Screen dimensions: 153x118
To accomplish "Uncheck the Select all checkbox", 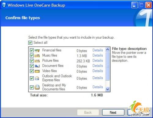I will click(x=30, y=43).
